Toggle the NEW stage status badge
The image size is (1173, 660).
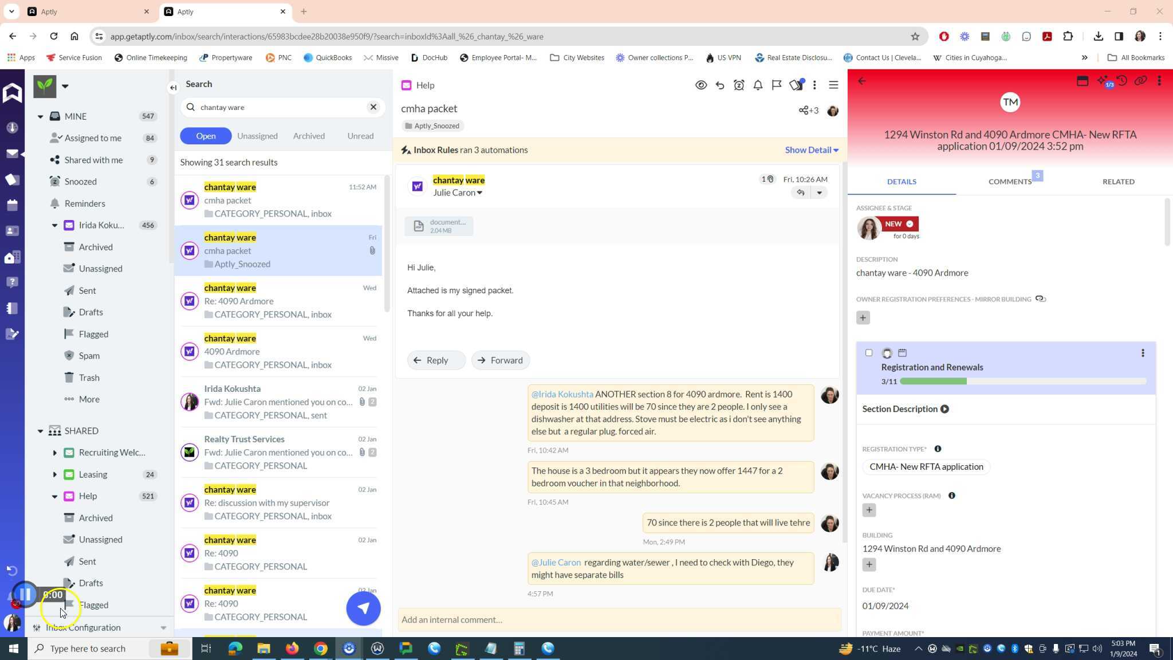tap(900, 224)
